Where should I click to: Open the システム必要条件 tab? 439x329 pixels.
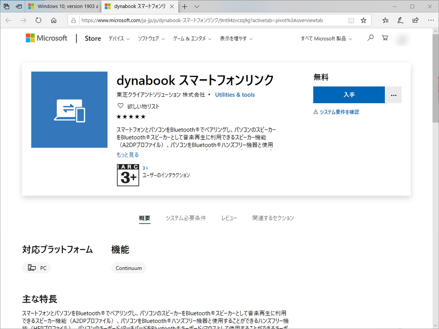185,218
